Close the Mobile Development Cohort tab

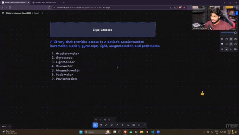(28, 2)
